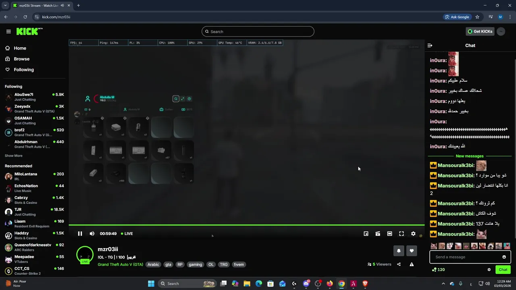Viewport: 516px width, 290px height.
Task: Open the hamburger sidebar menu
Action: [x=8, y=31]
